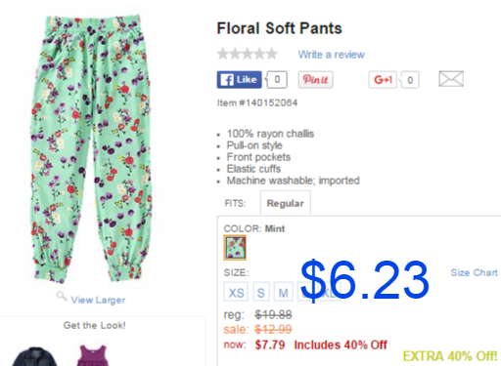Choose the Mint color swatch

click(235, 248)
